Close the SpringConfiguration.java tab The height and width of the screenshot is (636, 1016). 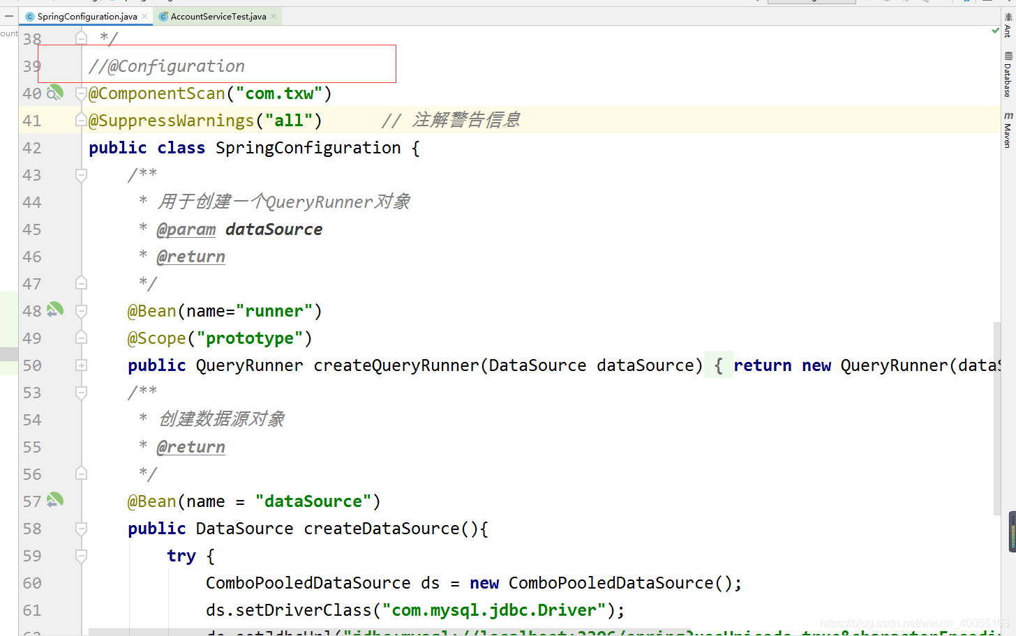coord(145,16)
